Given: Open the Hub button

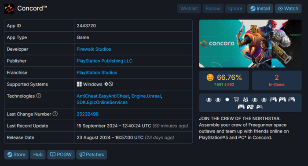Looking at the screenshot, I should (38, 155).
